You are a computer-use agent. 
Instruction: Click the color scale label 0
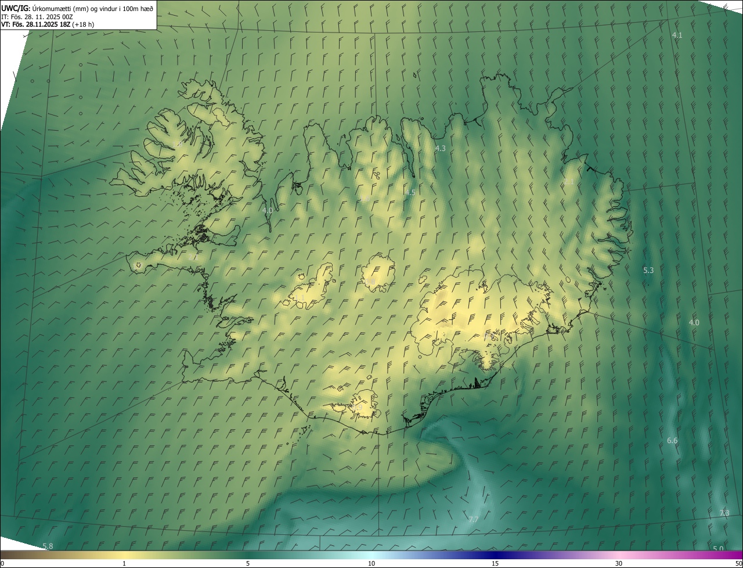coord(2,564)
